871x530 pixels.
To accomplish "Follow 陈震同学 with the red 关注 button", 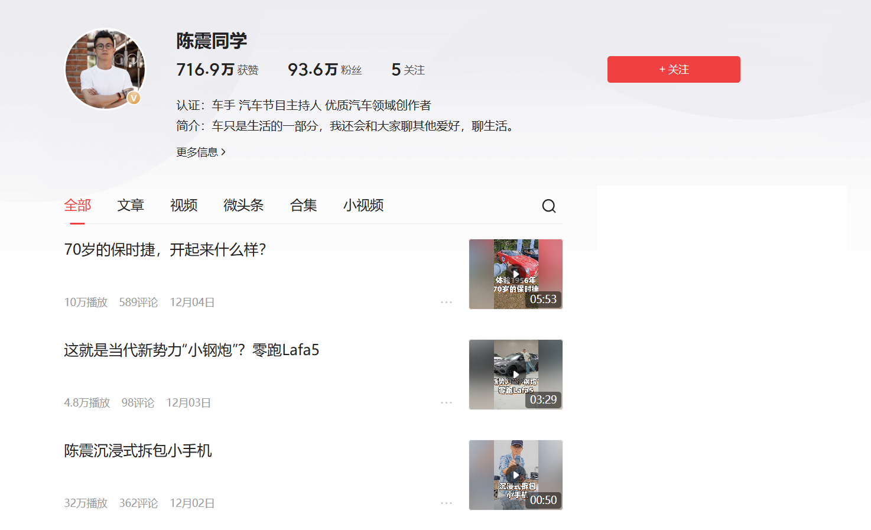I will click(673, 69).
